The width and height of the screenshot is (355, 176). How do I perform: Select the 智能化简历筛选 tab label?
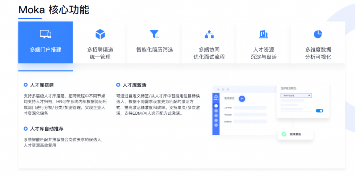point(154,50)
